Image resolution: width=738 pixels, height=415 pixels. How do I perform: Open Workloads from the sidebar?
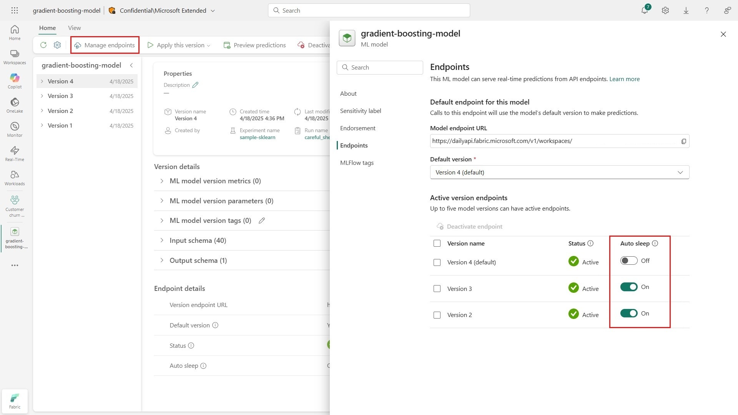point(15,178)
